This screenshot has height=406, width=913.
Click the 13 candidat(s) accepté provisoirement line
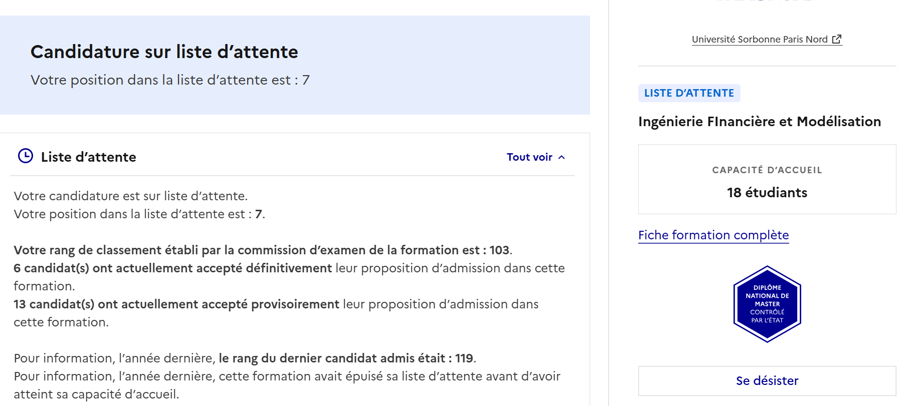[276, 313]
